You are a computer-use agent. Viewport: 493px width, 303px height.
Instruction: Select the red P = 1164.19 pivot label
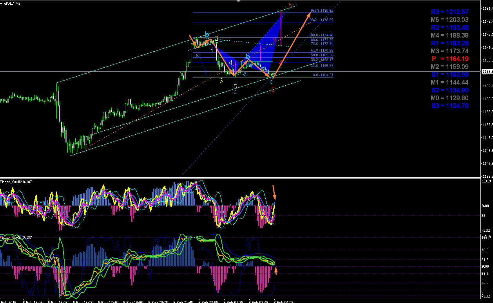[x=450, y=59]
